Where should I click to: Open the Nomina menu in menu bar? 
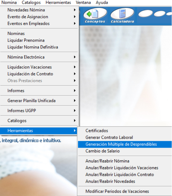tap(9, 2)
